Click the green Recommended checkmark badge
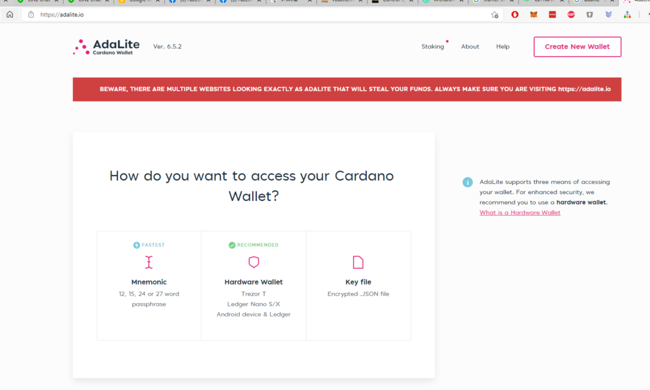 232,245
